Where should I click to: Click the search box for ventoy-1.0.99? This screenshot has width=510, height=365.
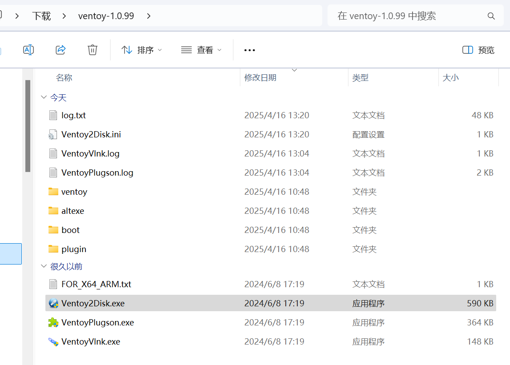(416, 16)
